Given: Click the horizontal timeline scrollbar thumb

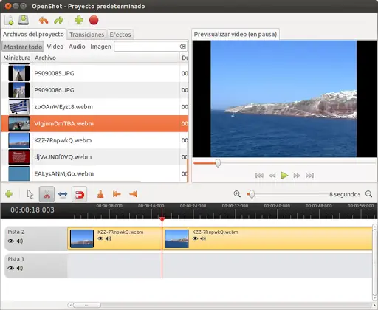Looking at the screenshot, I should pos(86,305).
